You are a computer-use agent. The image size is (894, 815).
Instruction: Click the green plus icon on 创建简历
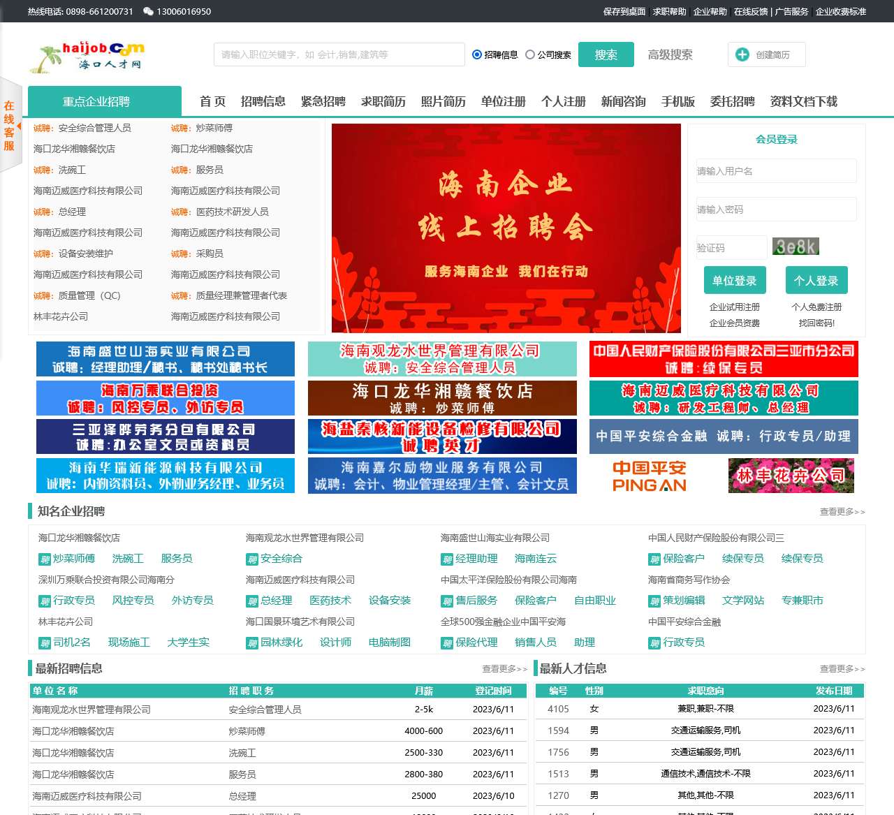point(742,54)
